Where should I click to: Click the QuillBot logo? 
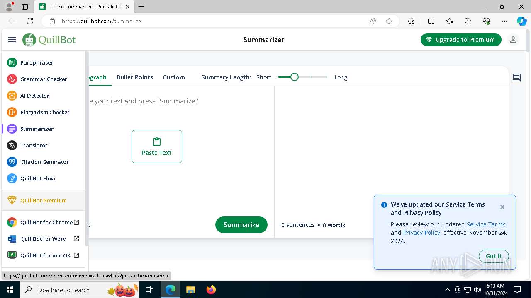[x=49, y=40]
